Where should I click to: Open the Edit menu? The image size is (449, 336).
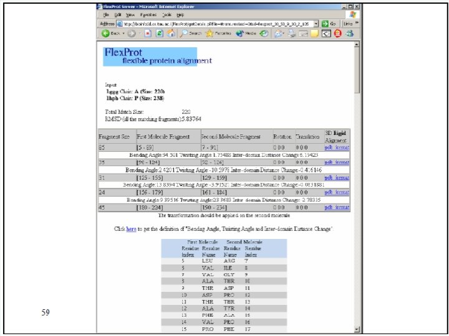(118, 15)
